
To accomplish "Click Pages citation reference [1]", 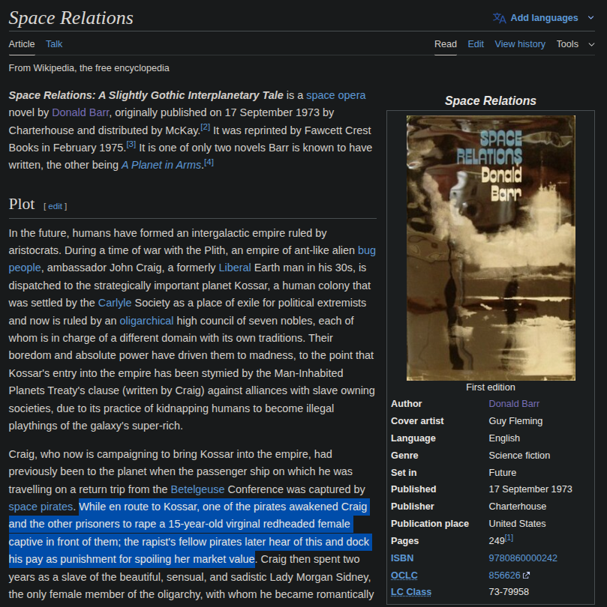I will (509, 538).
